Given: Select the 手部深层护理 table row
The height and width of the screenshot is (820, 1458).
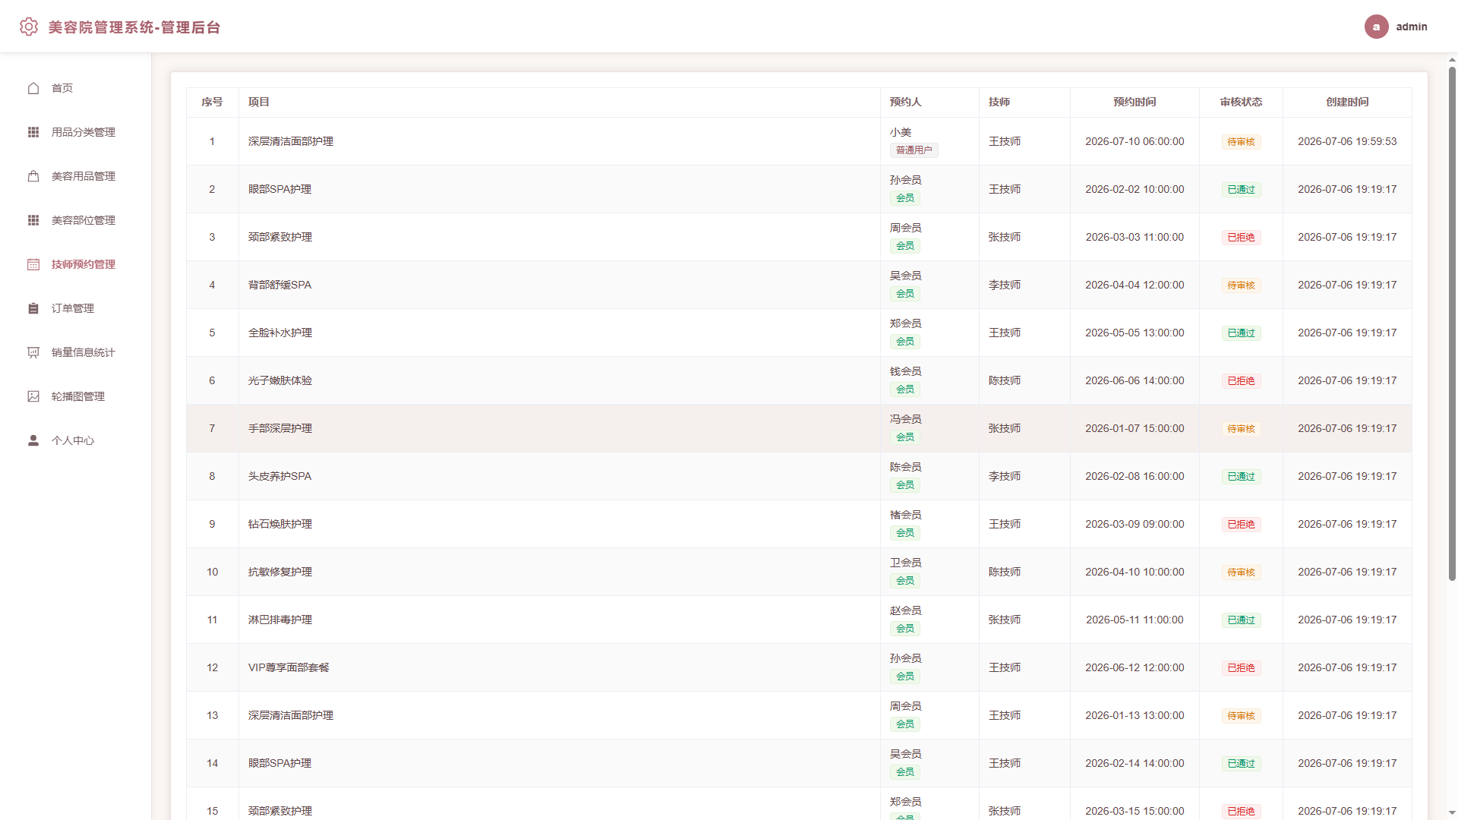Looking at the screenshot, I should 799,428.
